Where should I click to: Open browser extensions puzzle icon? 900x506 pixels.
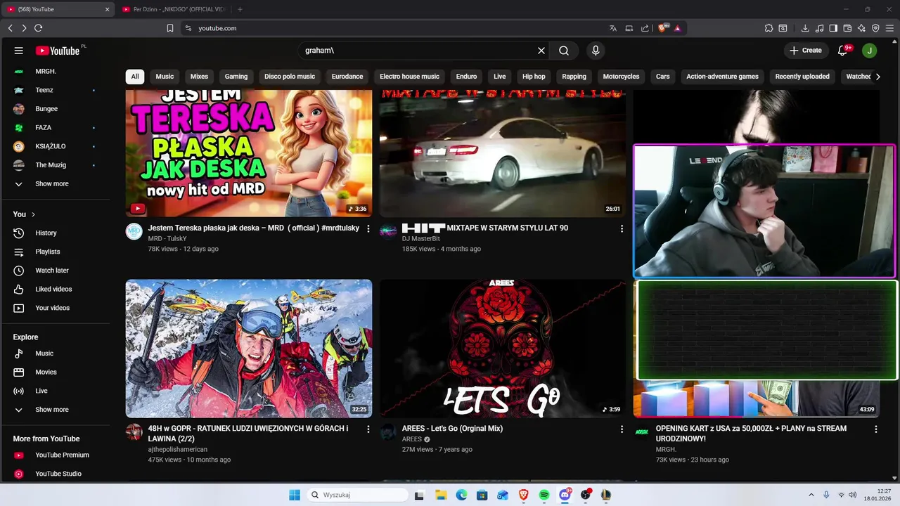(769, 28)
